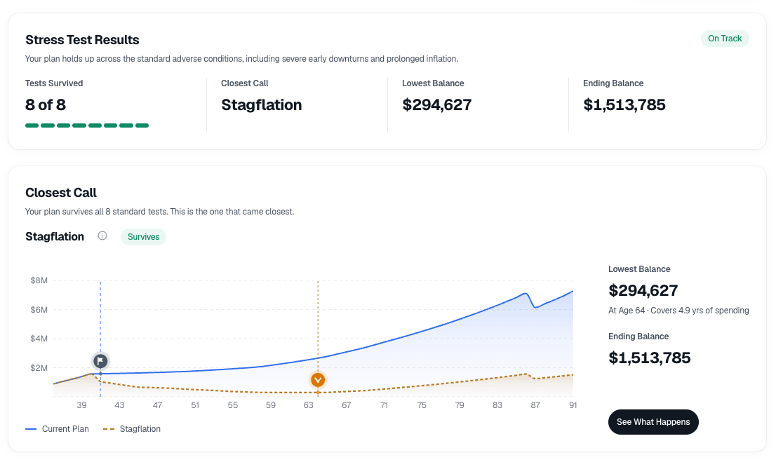
Task: Click the See What Happens button
Action: (x=653, y=422)
